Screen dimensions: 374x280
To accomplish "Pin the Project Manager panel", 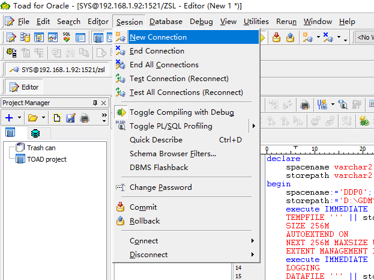I will 94,103.
